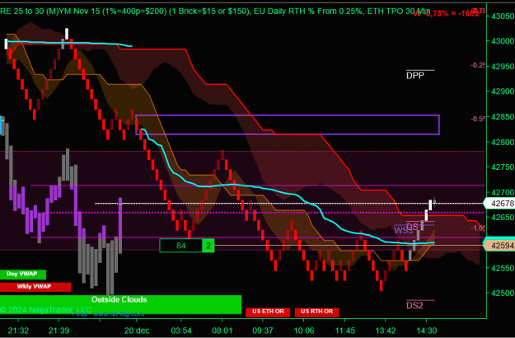515x338 pixels.
Task: Click the 08:01 time axis label
Action: coord(222,331)
